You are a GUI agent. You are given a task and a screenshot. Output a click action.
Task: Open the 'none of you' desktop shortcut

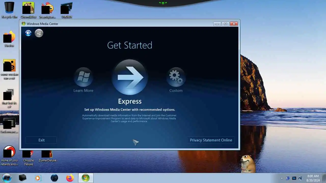(9, 156)
